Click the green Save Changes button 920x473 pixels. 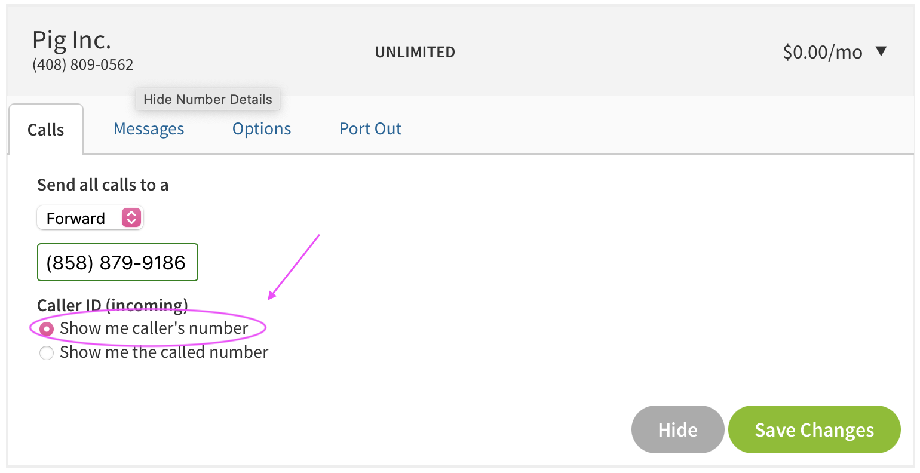(814, 430)
